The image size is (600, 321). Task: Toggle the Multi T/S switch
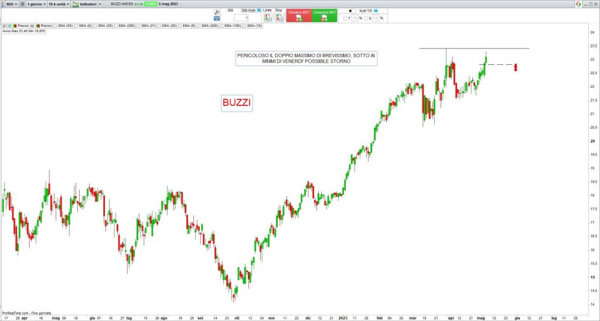[x=352, y=11]
